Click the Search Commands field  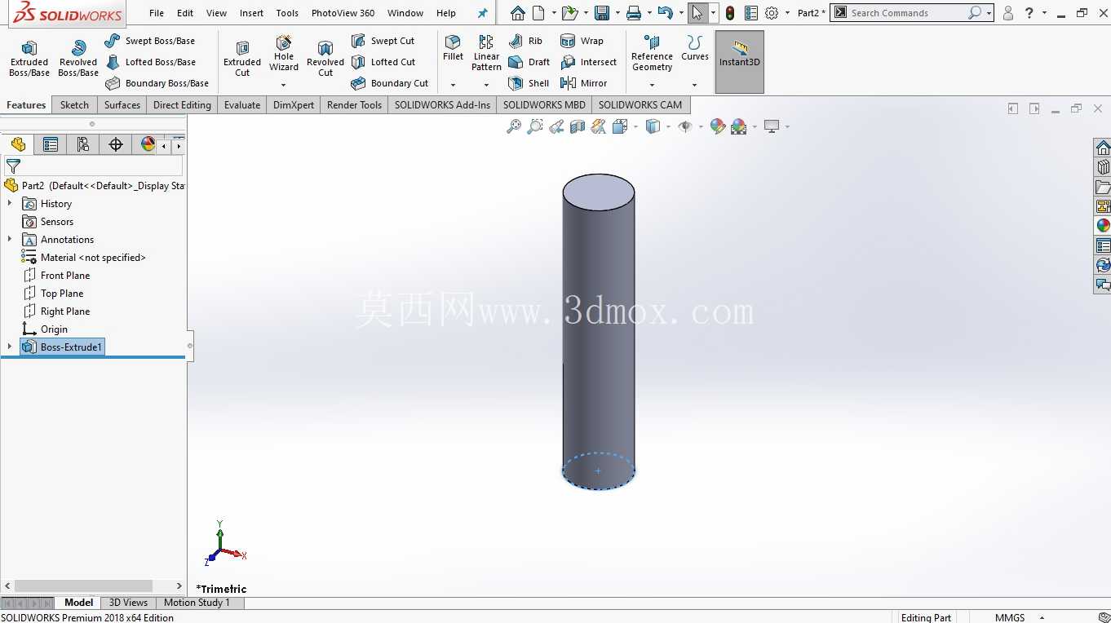[905, 13]
